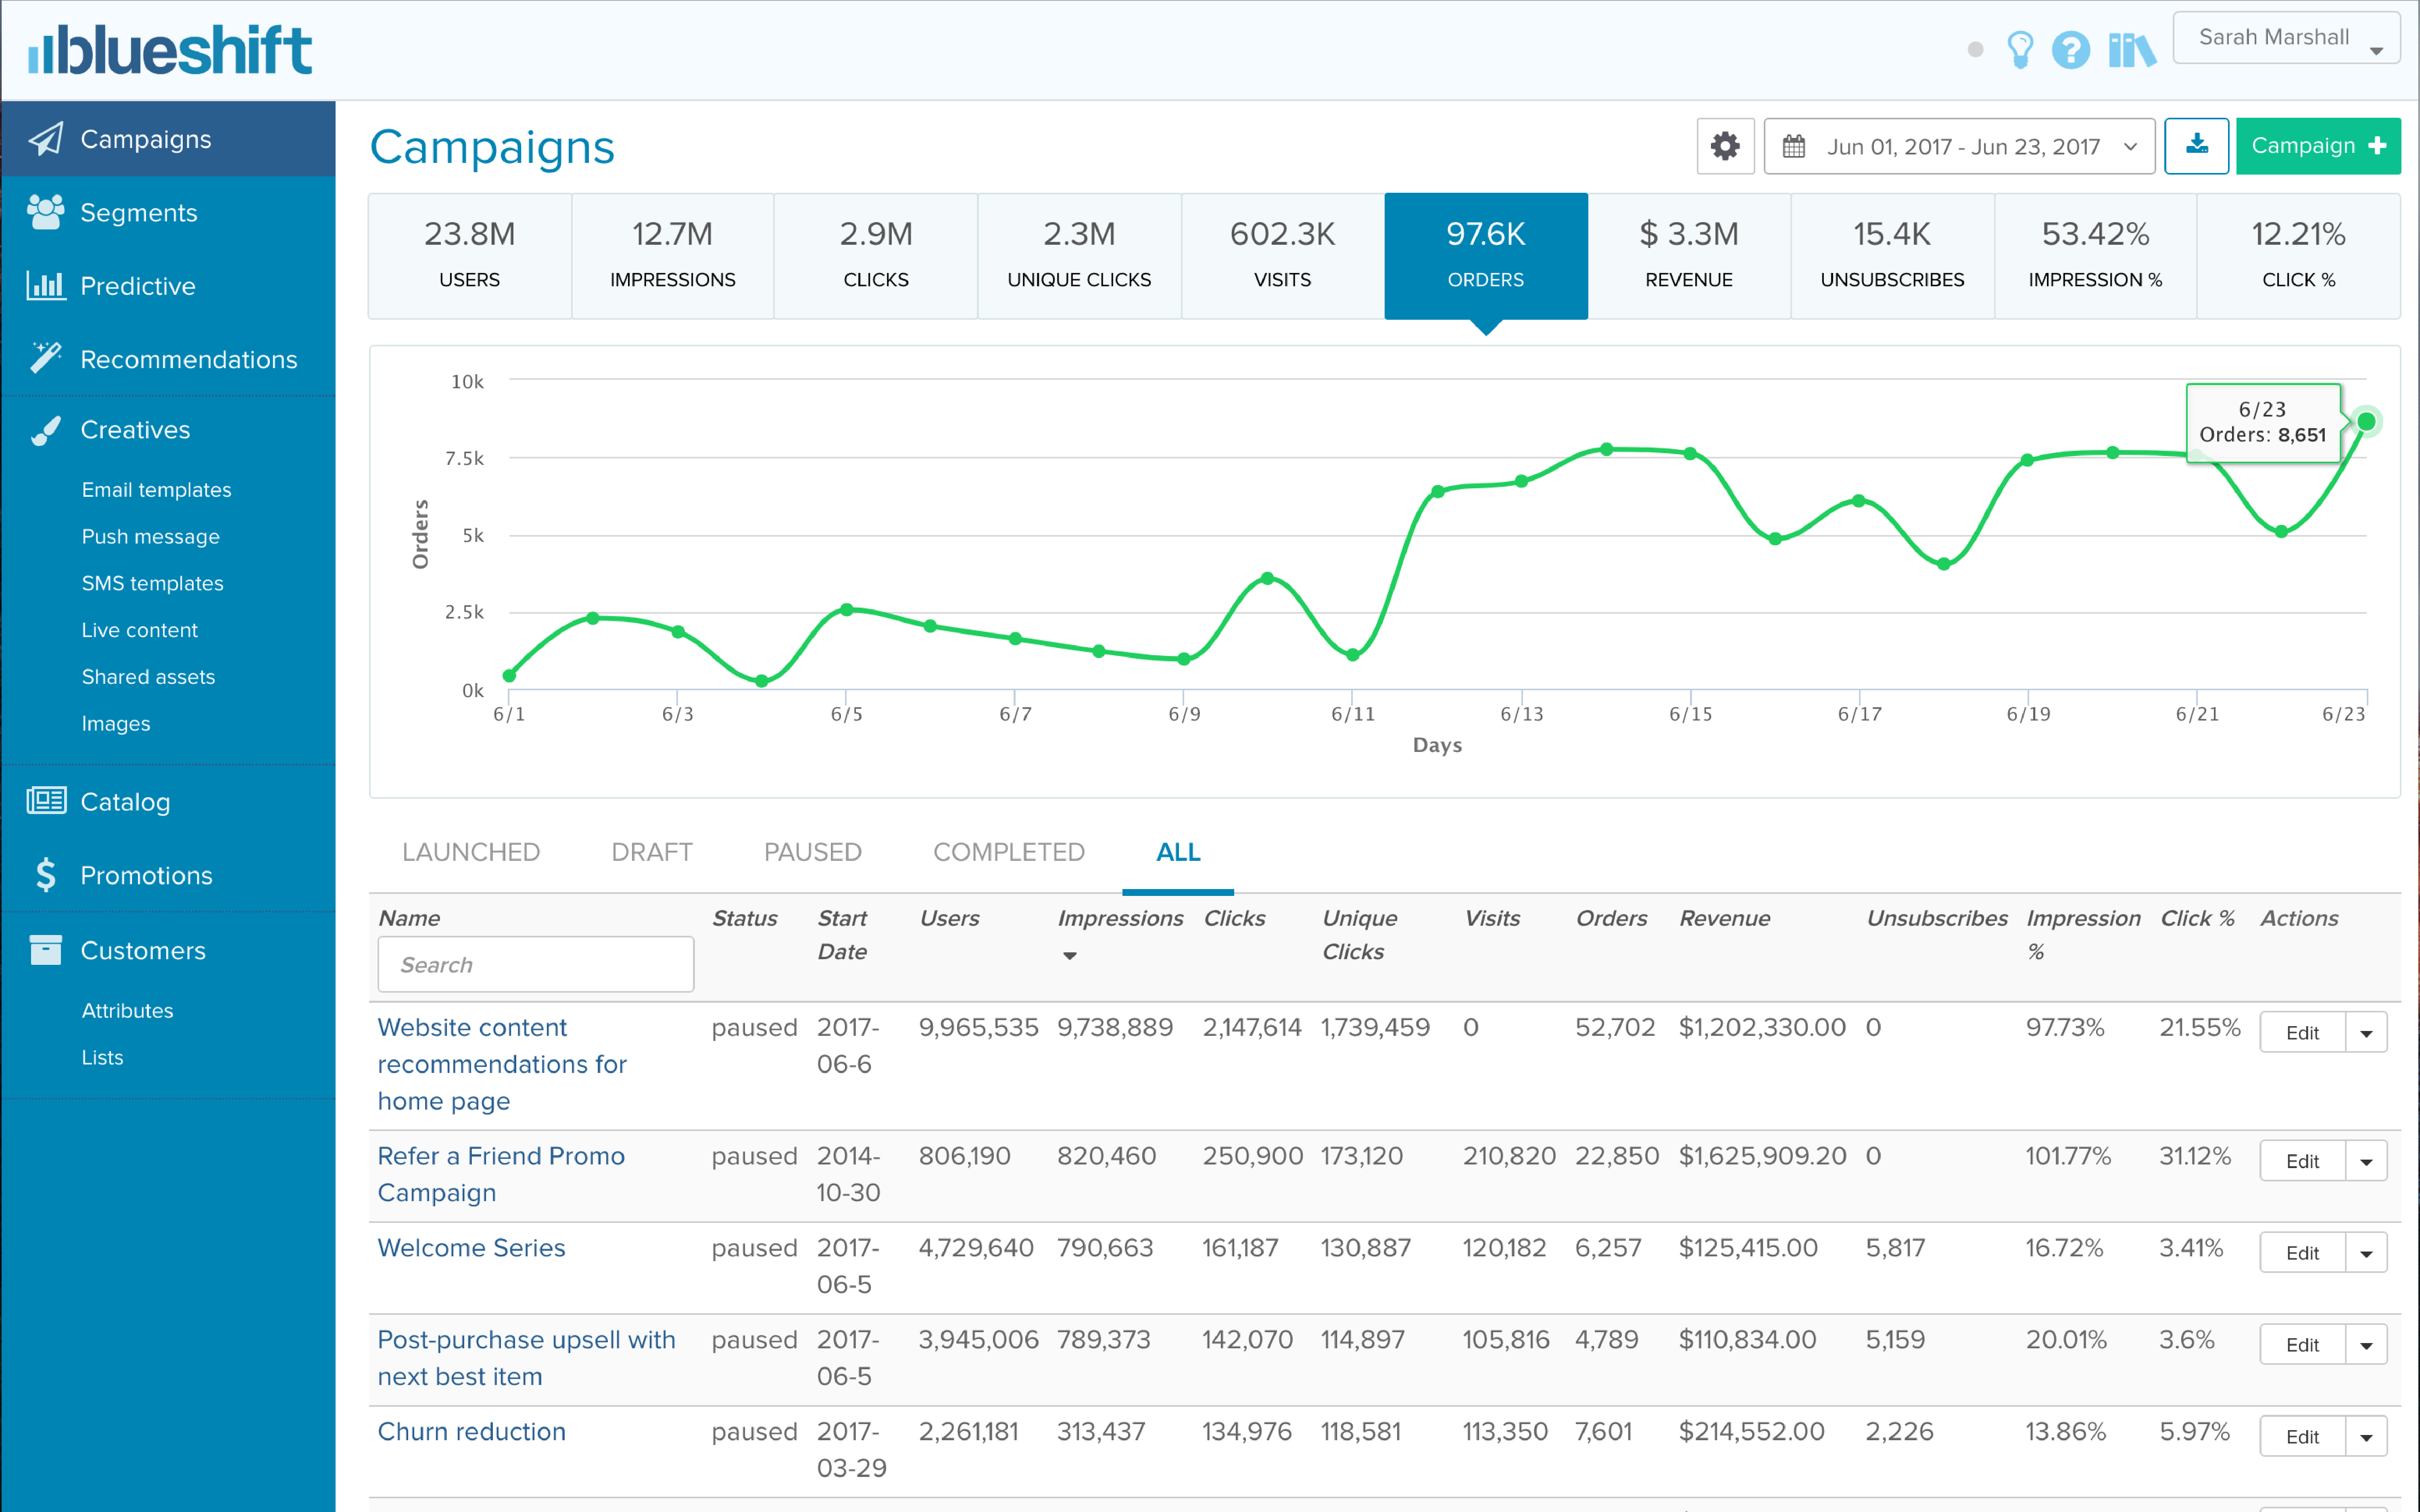Image resolution: width=2420 pixels, height=1512 pixels.
Task: Open the Sarah Marshall user dropdown
Action: pyautogui.click(x=2286, y=38)
